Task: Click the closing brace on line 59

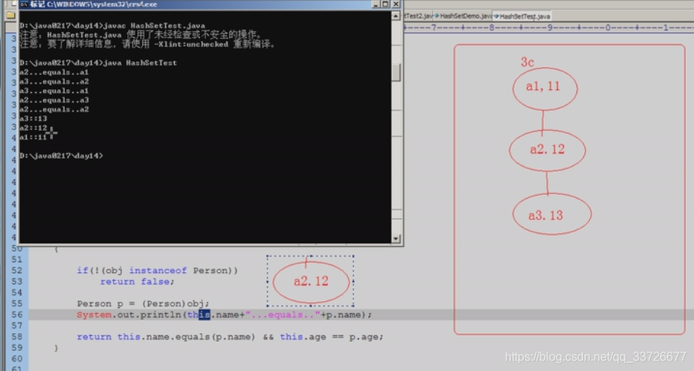Action: [57, 348]
